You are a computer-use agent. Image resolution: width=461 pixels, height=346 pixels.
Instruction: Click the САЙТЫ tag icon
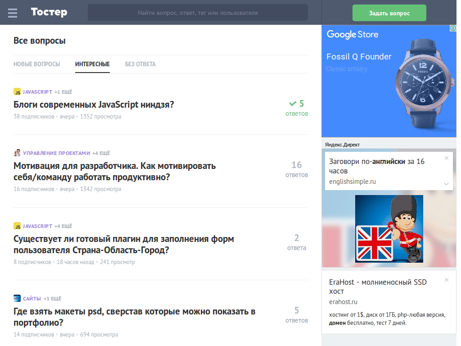coord(17,298)
